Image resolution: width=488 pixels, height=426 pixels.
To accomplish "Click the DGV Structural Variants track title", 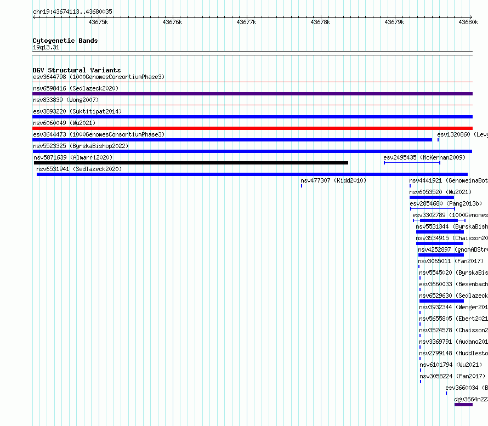I will [x=77, y=70].
